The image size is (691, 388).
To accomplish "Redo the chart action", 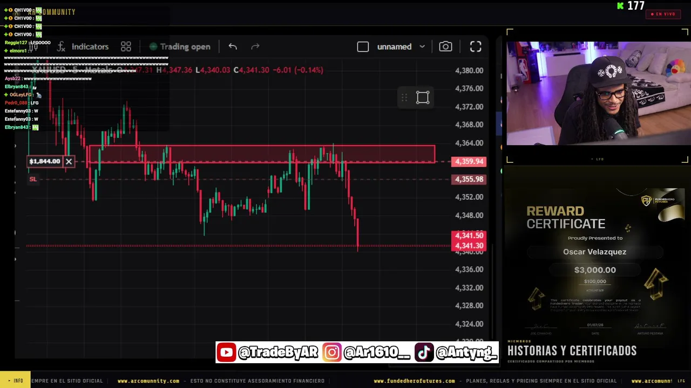I will click(x=255, y=46).
